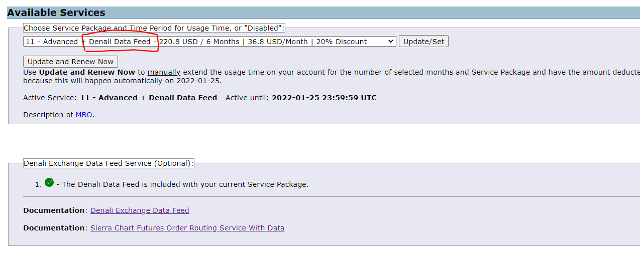Click the bold active service package name
This screenshot has height=259, width=640.
(148, 98)
